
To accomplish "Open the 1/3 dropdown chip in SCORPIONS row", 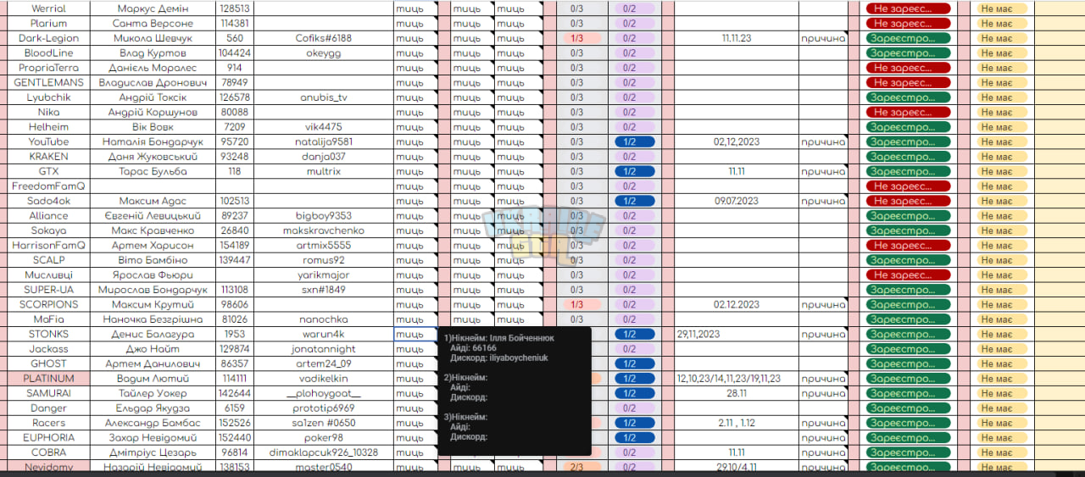I will click(x=582, y=304).
